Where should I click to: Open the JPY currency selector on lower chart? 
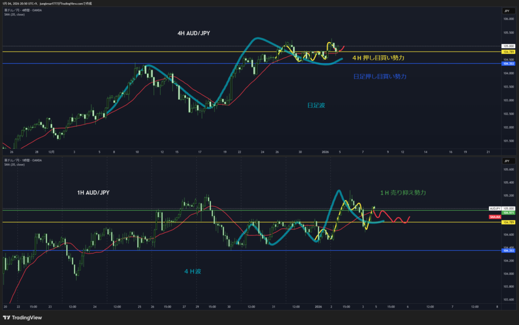(506, 160)
